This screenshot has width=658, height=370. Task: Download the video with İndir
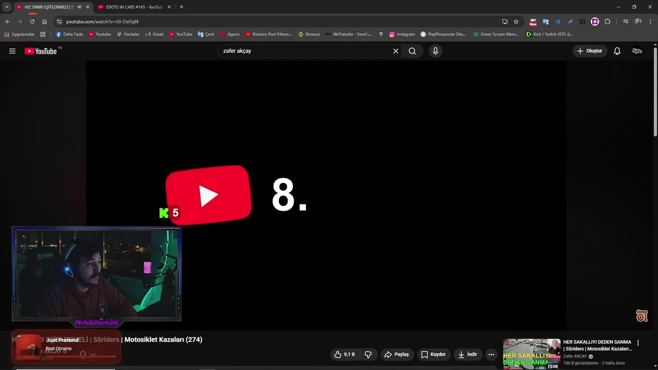[468, 355]
